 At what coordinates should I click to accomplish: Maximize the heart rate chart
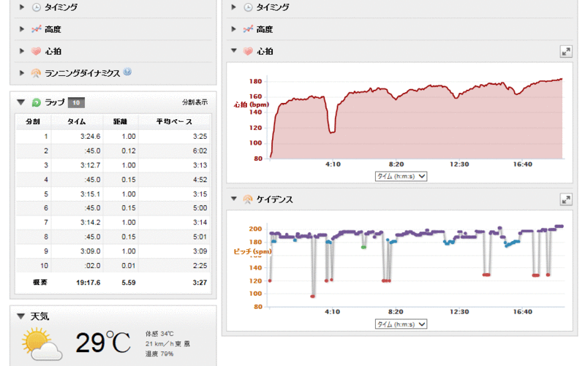[x=566, y=51]
